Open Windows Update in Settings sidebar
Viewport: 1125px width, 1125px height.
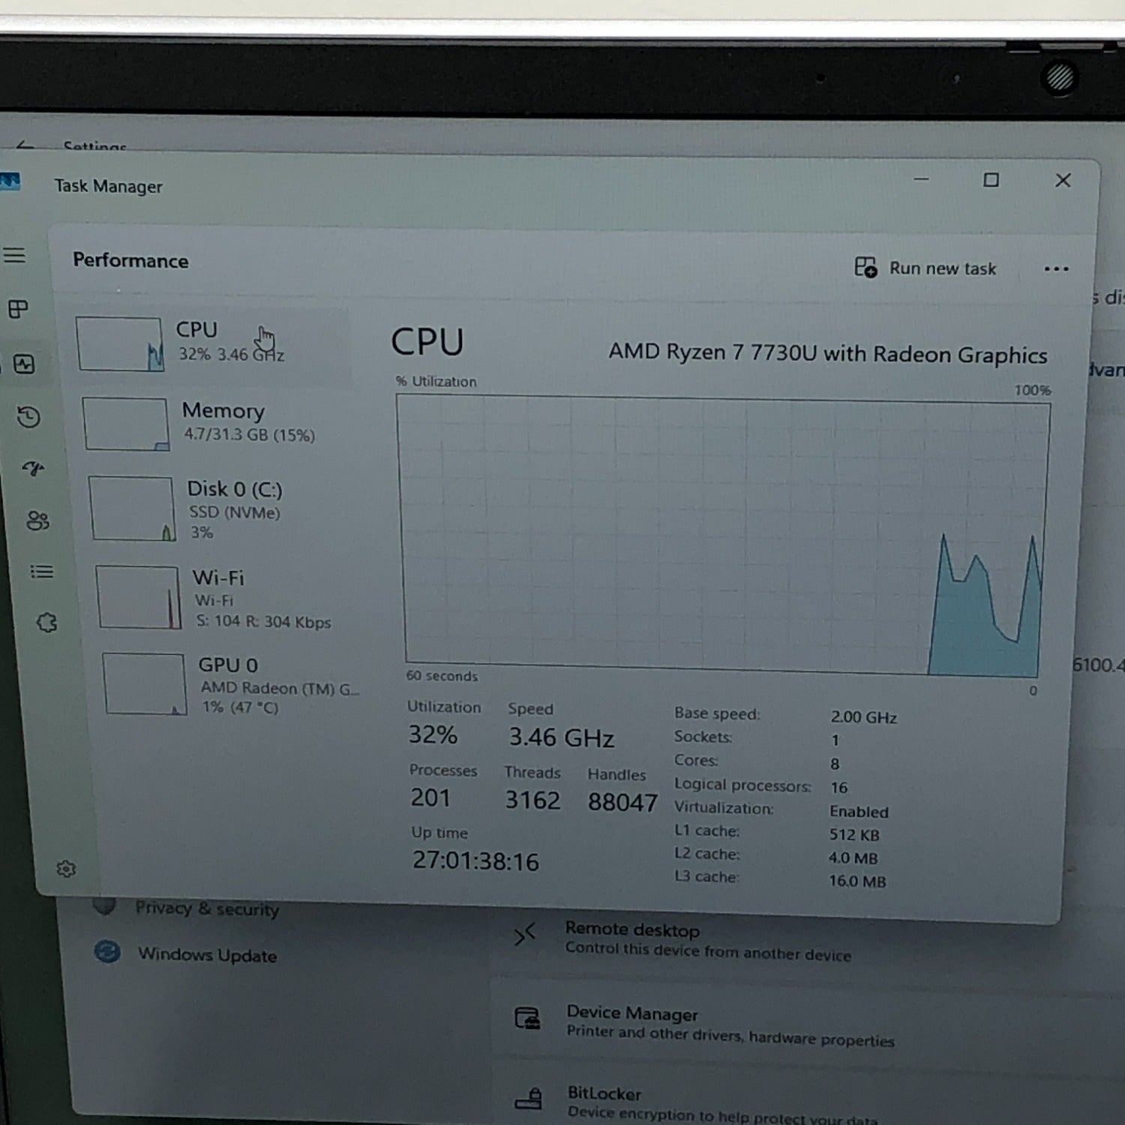pyautogui.click(x=206, y=955)
